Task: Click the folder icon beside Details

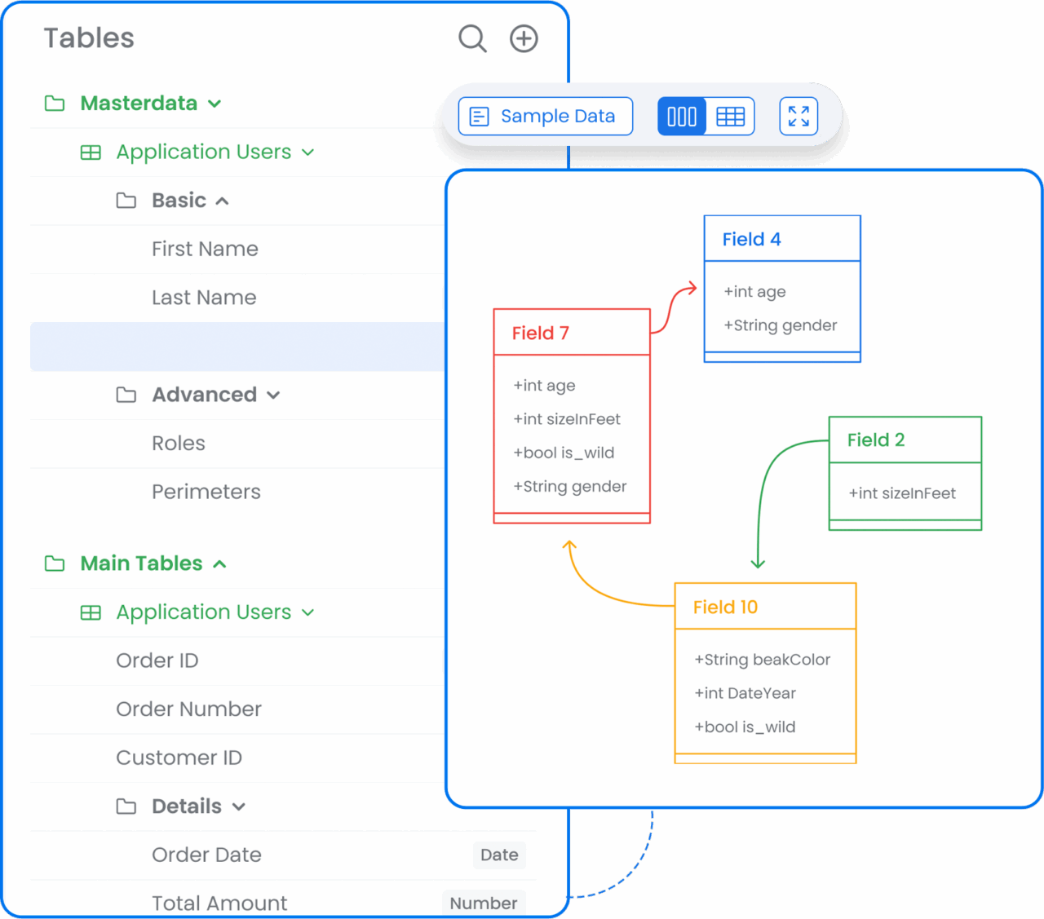Action: pyautogui.click(x=126, y=806)
